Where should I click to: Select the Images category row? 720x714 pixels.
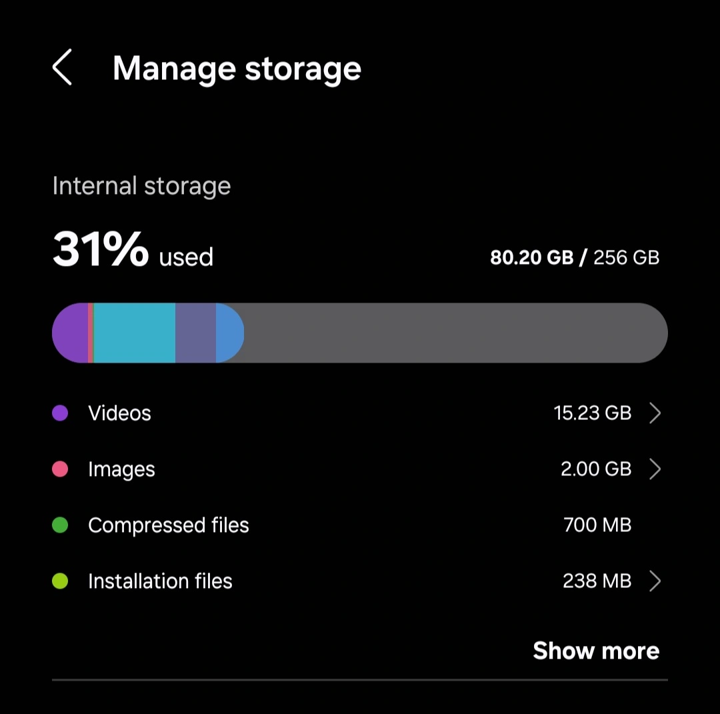tap(360, 469)
